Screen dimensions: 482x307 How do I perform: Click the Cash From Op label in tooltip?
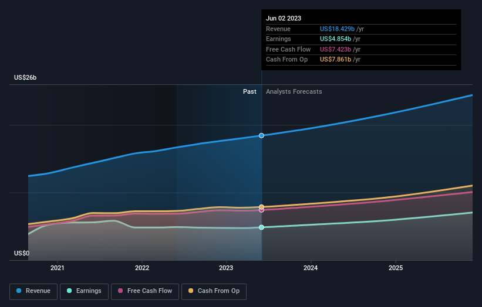tap(287, 60)
